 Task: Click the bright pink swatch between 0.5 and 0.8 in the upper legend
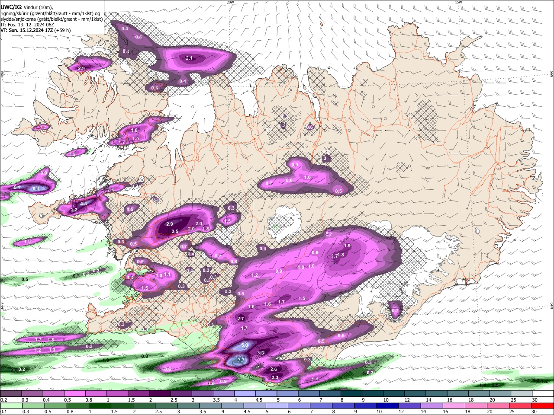point(74,394)
